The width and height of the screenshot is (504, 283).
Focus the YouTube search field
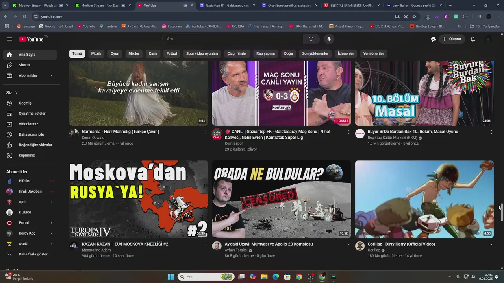(x=233, y=39)
